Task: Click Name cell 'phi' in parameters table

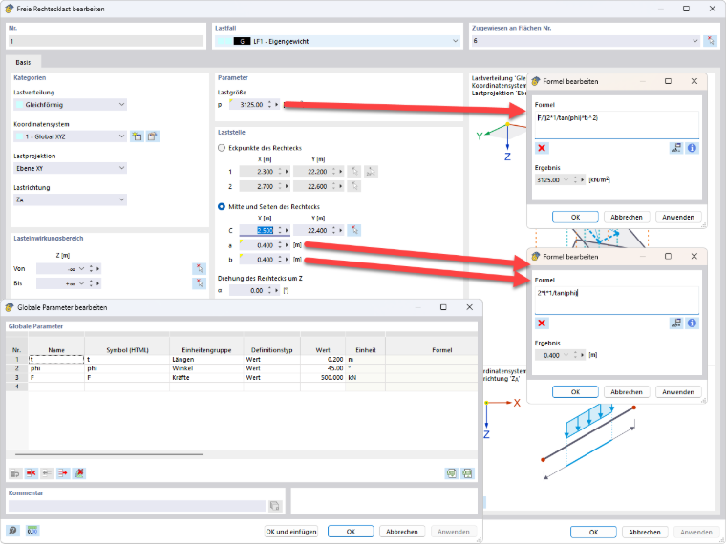Action: click(x=56, y=368)
